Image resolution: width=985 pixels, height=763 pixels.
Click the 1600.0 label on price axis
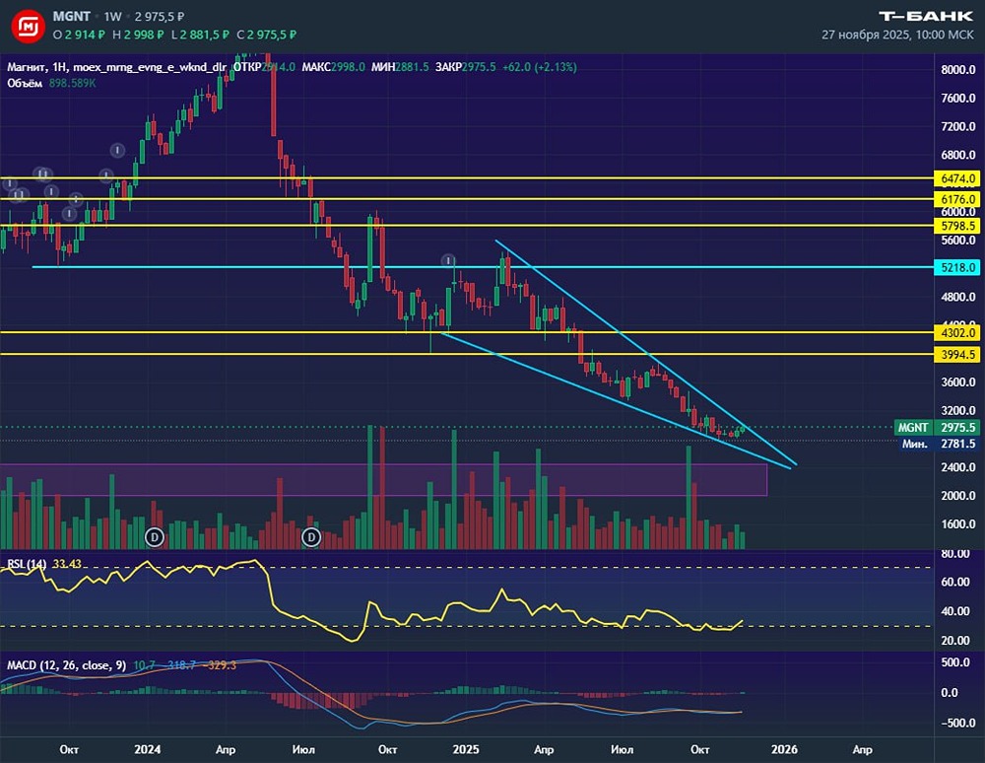tap(958, 524)
